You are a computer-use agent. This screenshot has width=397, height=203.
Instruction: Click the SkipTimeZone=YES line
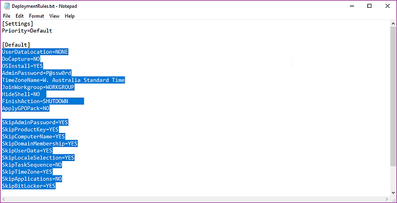pos(27,172)
